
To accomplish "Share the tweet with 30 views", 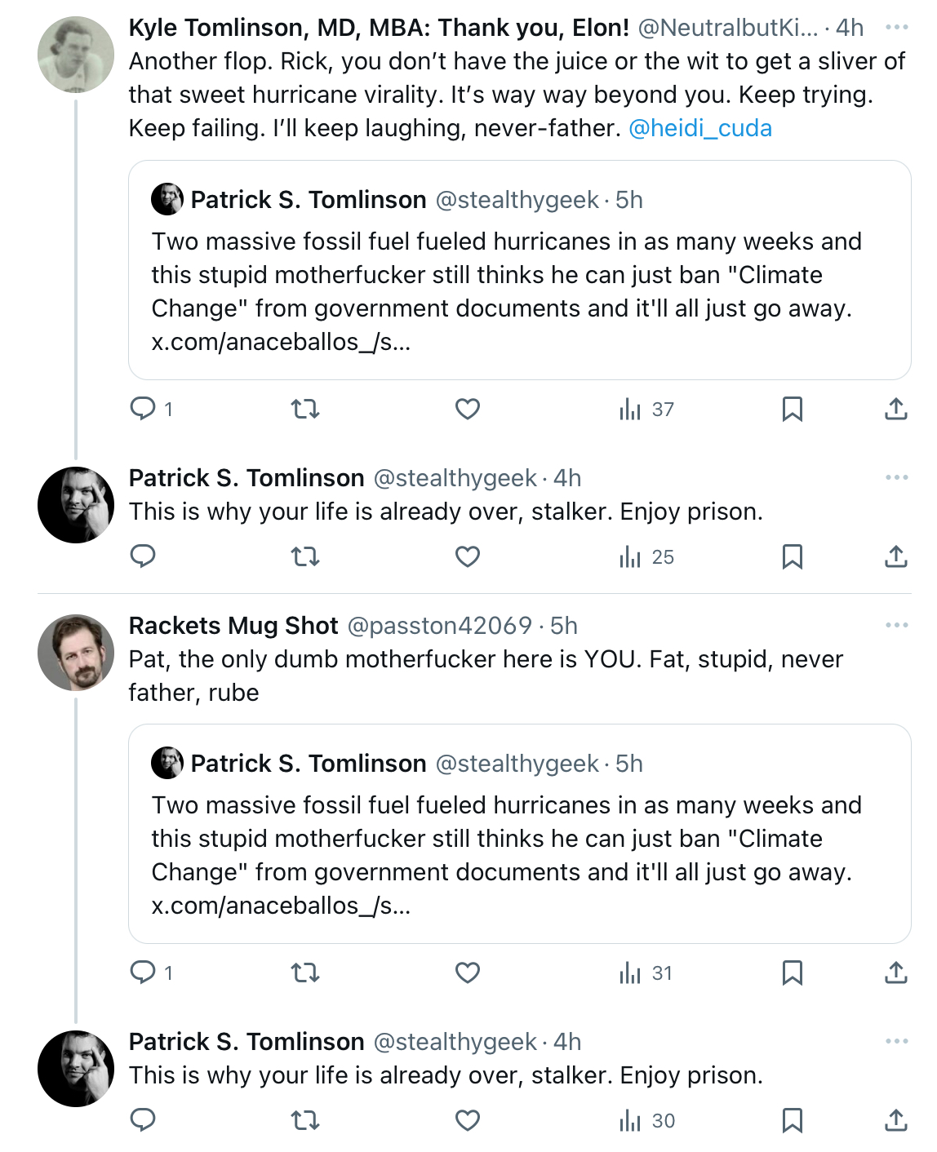I will 896,1120.
